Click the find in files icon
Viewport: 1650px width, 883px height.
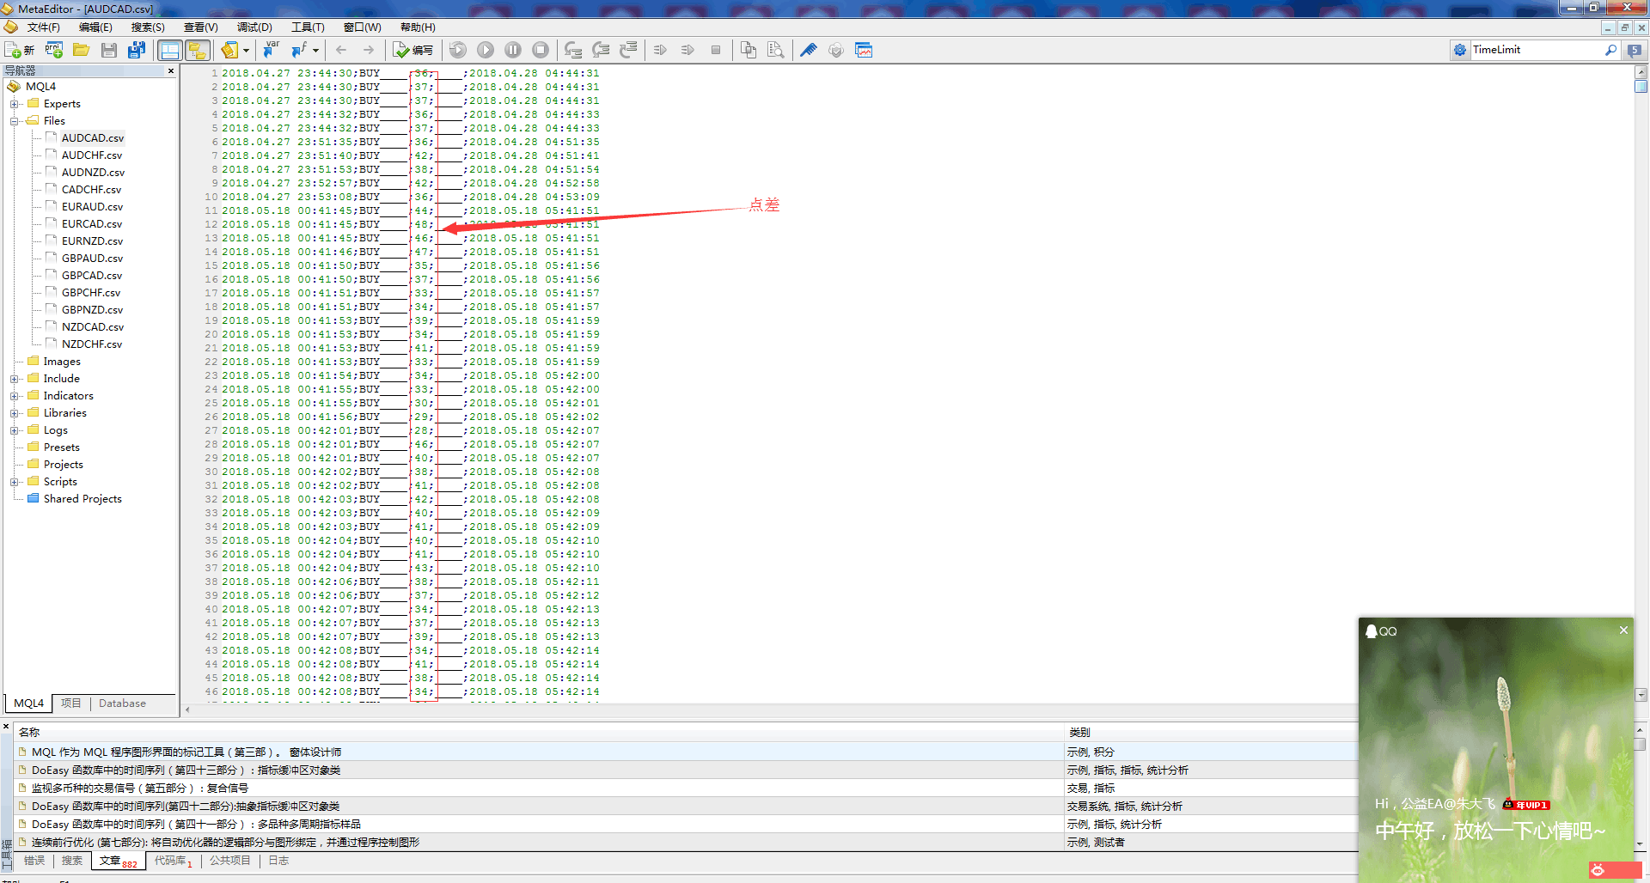pyautogui.click(x=776, y=50)
